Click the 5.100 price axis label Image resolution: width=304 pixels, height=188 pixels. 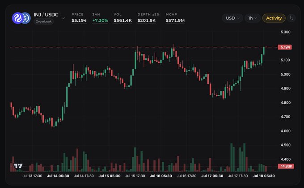(285, 60)
